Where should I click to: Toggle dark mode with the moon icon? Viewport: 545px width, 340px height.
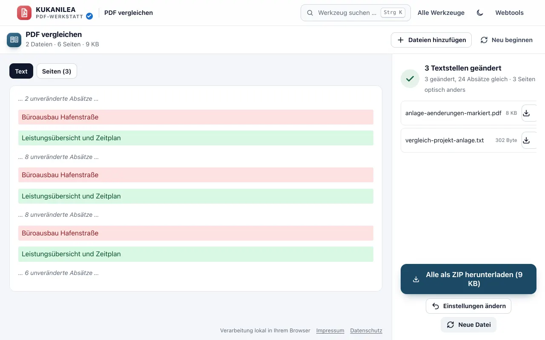[480, 13]
